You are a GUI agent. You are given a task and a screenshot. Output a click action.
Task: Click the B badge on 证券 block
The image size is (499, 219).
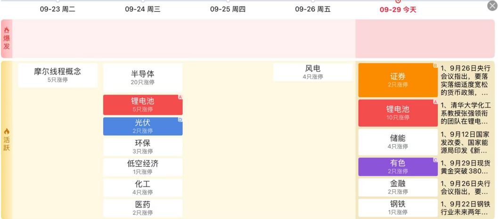(435, 66)
